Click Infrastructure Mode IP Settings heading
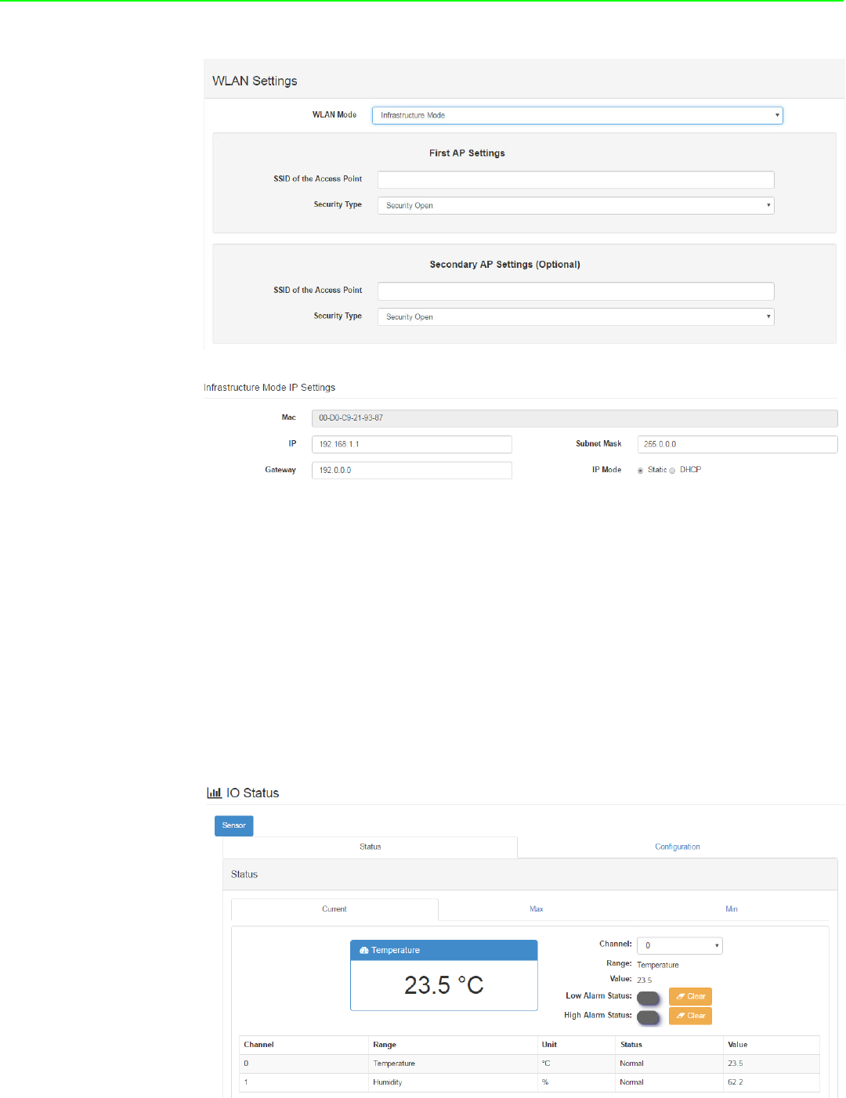 269,388
